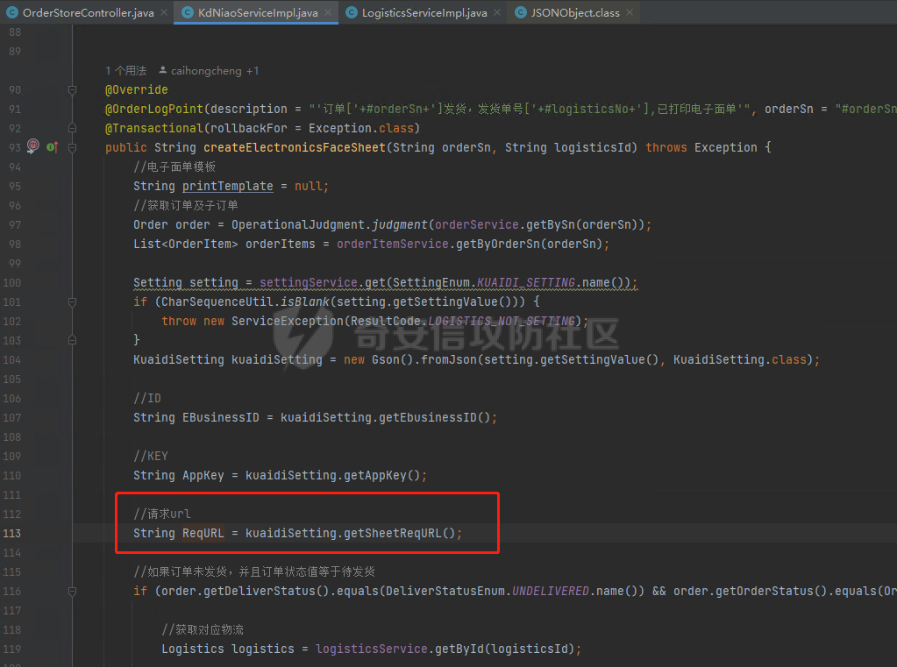Screen dimensions: 897x667
Task: Click the class icon on JSONObject.class tab
Action: click(x=521, y=13)
